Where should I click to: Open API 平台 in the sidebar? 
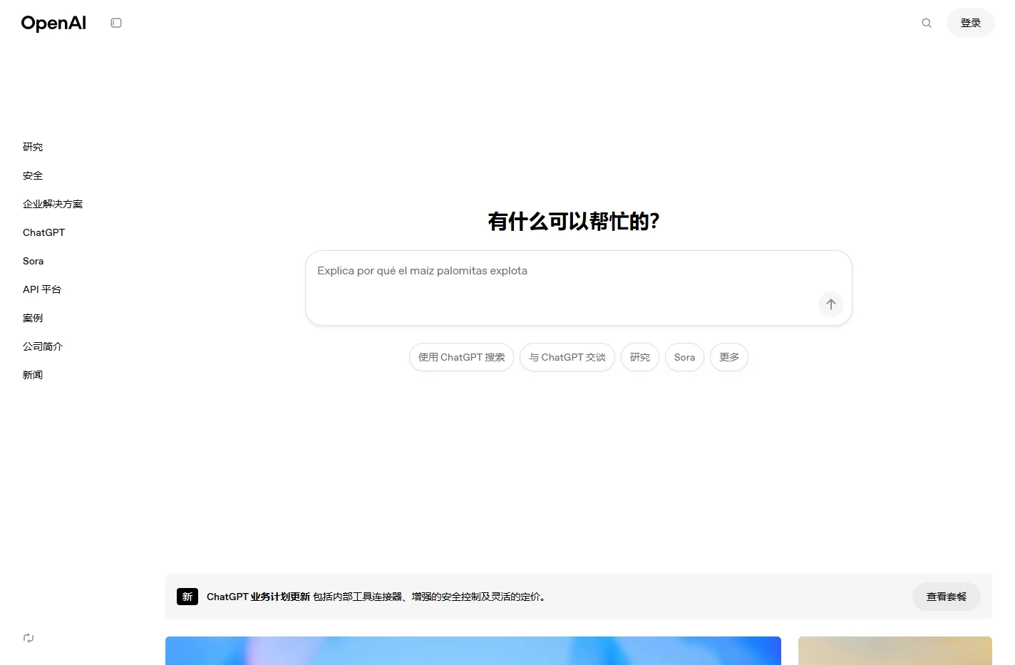(42, 289)
